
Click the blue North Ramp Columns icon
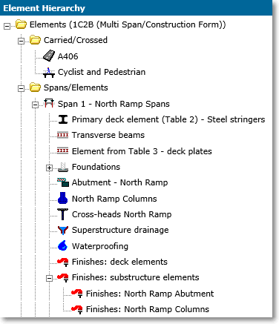(x=63, y=198)
